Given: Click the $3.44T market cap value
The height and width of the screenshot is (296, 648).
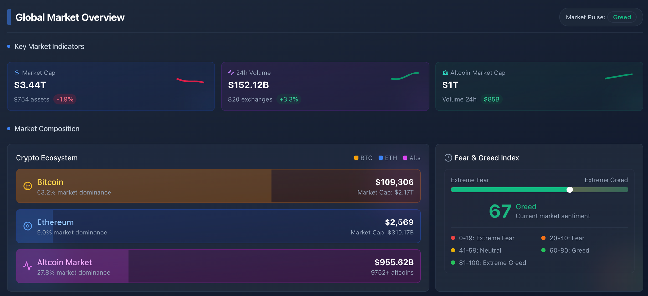Looking at the screenshot, I should click(30, 85).
